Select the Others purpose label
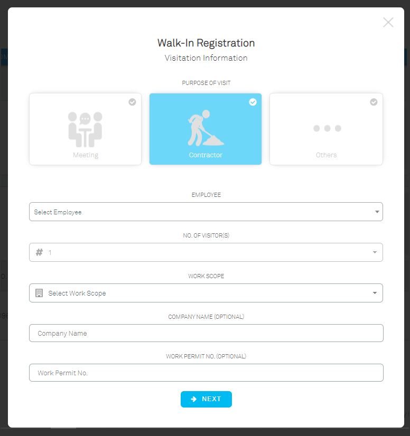 coord(326,155)
